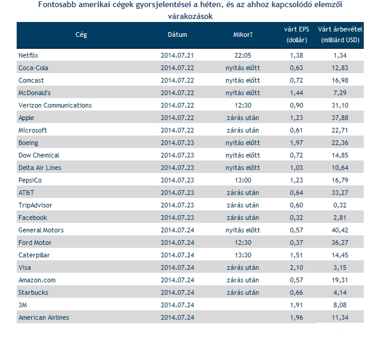Click the table title heading text

(x=190, y=11)
